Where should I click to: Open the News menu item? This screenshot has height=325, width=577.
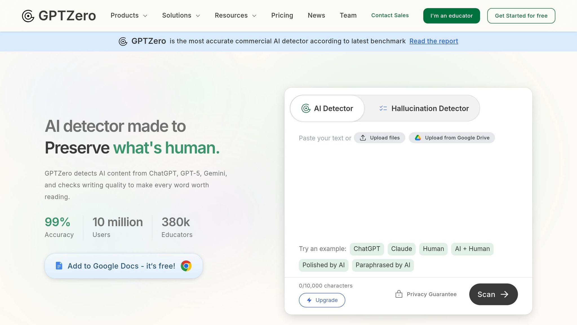[x=316, y=16]
